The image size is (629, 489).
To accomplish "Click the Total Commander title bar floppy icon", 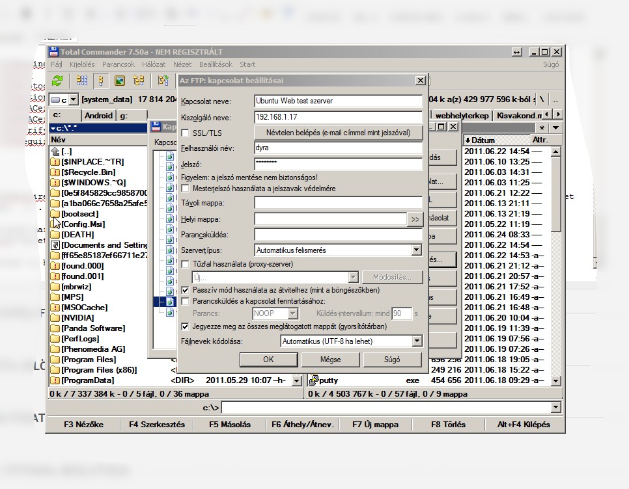I will pos(53,51).
